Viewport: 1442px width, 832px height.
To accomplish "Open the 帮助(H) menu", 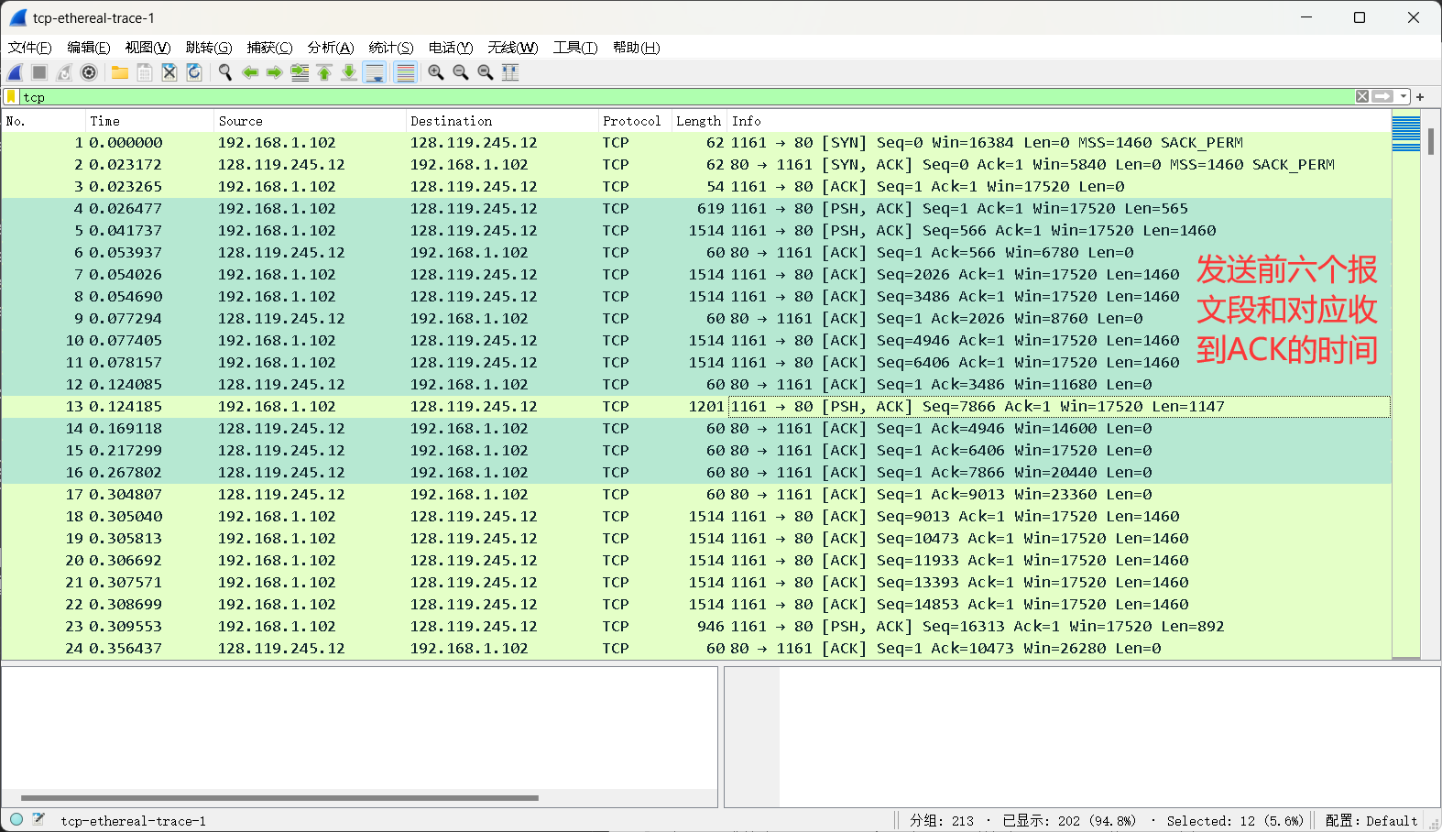I will [x=636, y=48].
